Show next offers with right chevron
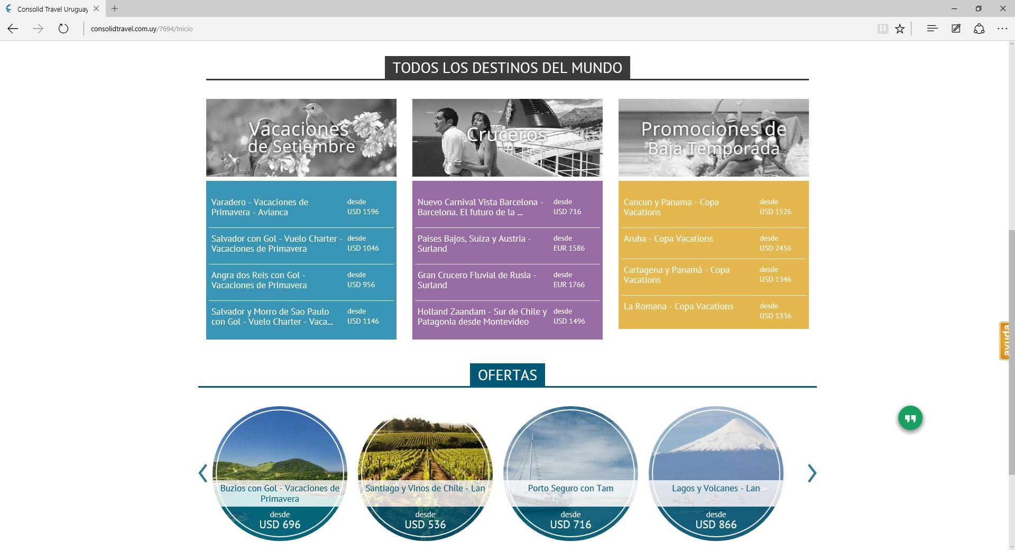 click(x=811, y=473)
